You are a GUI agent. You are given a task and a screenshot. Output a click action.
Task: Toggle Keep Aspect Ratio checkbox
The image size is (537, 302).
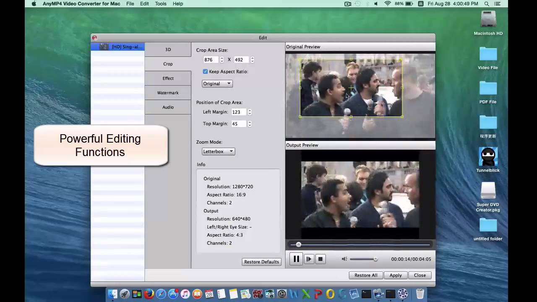pyautogui.click(x=205, y=71)
